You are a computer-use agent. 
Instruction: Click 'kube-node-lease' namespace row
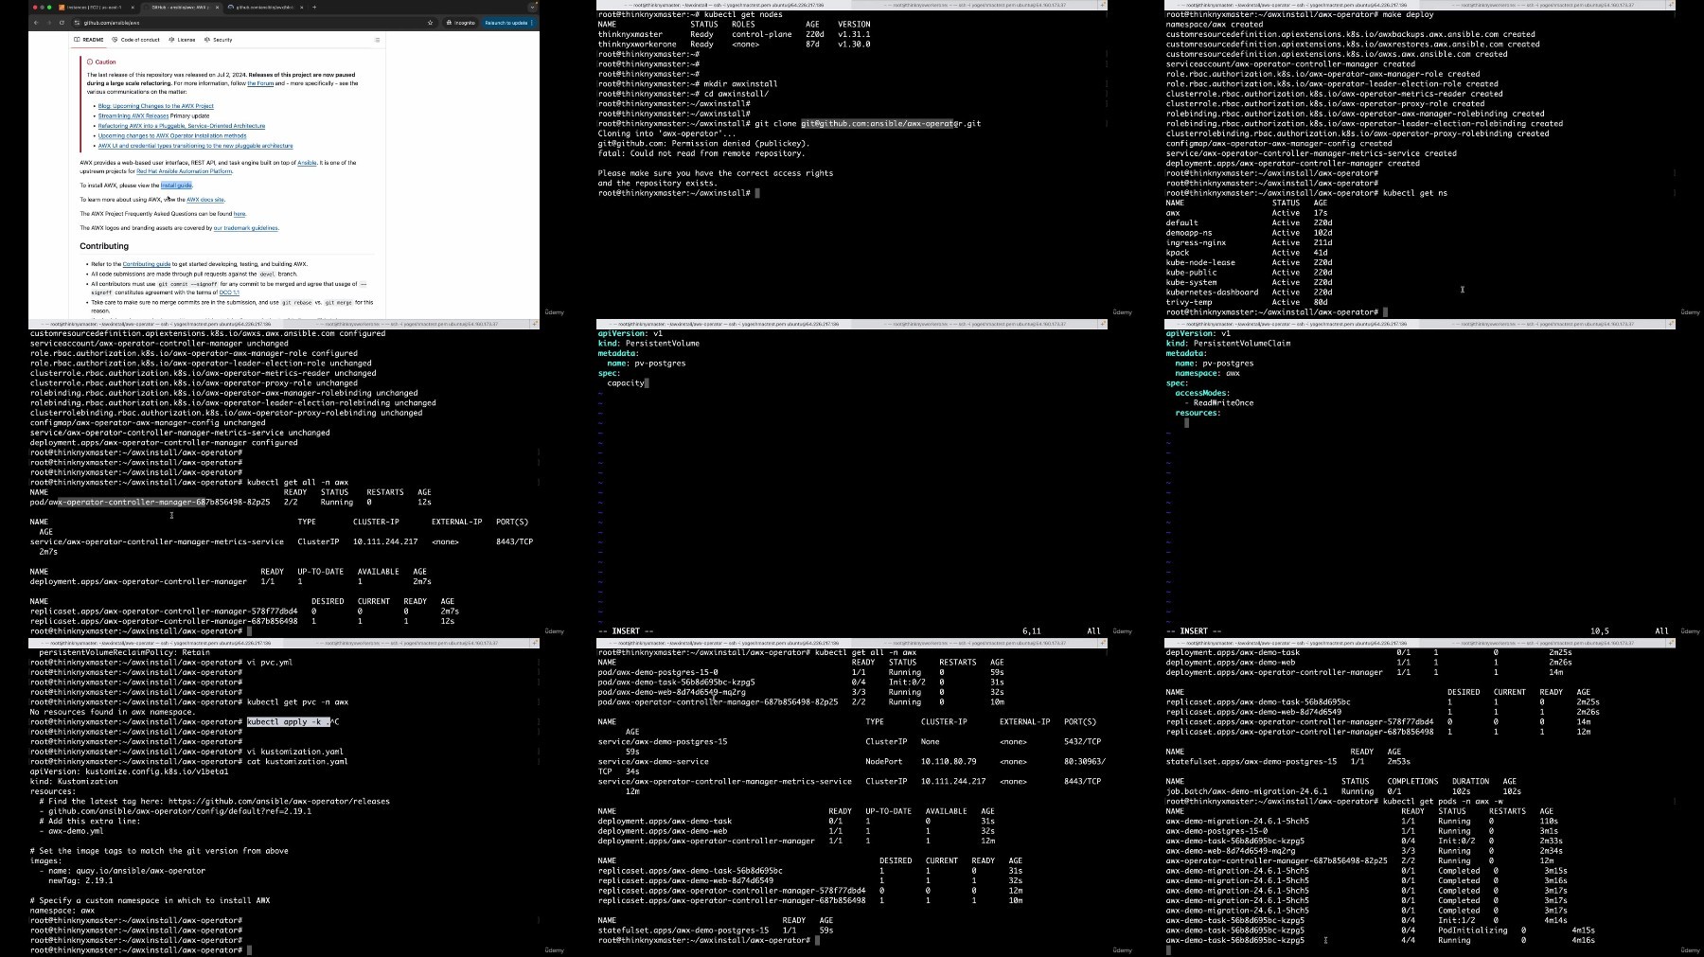[1250, 262]
